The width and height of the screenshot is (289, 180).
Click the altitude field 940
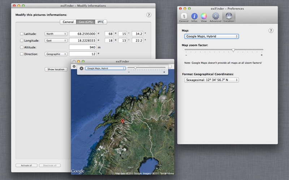point(83,47)
